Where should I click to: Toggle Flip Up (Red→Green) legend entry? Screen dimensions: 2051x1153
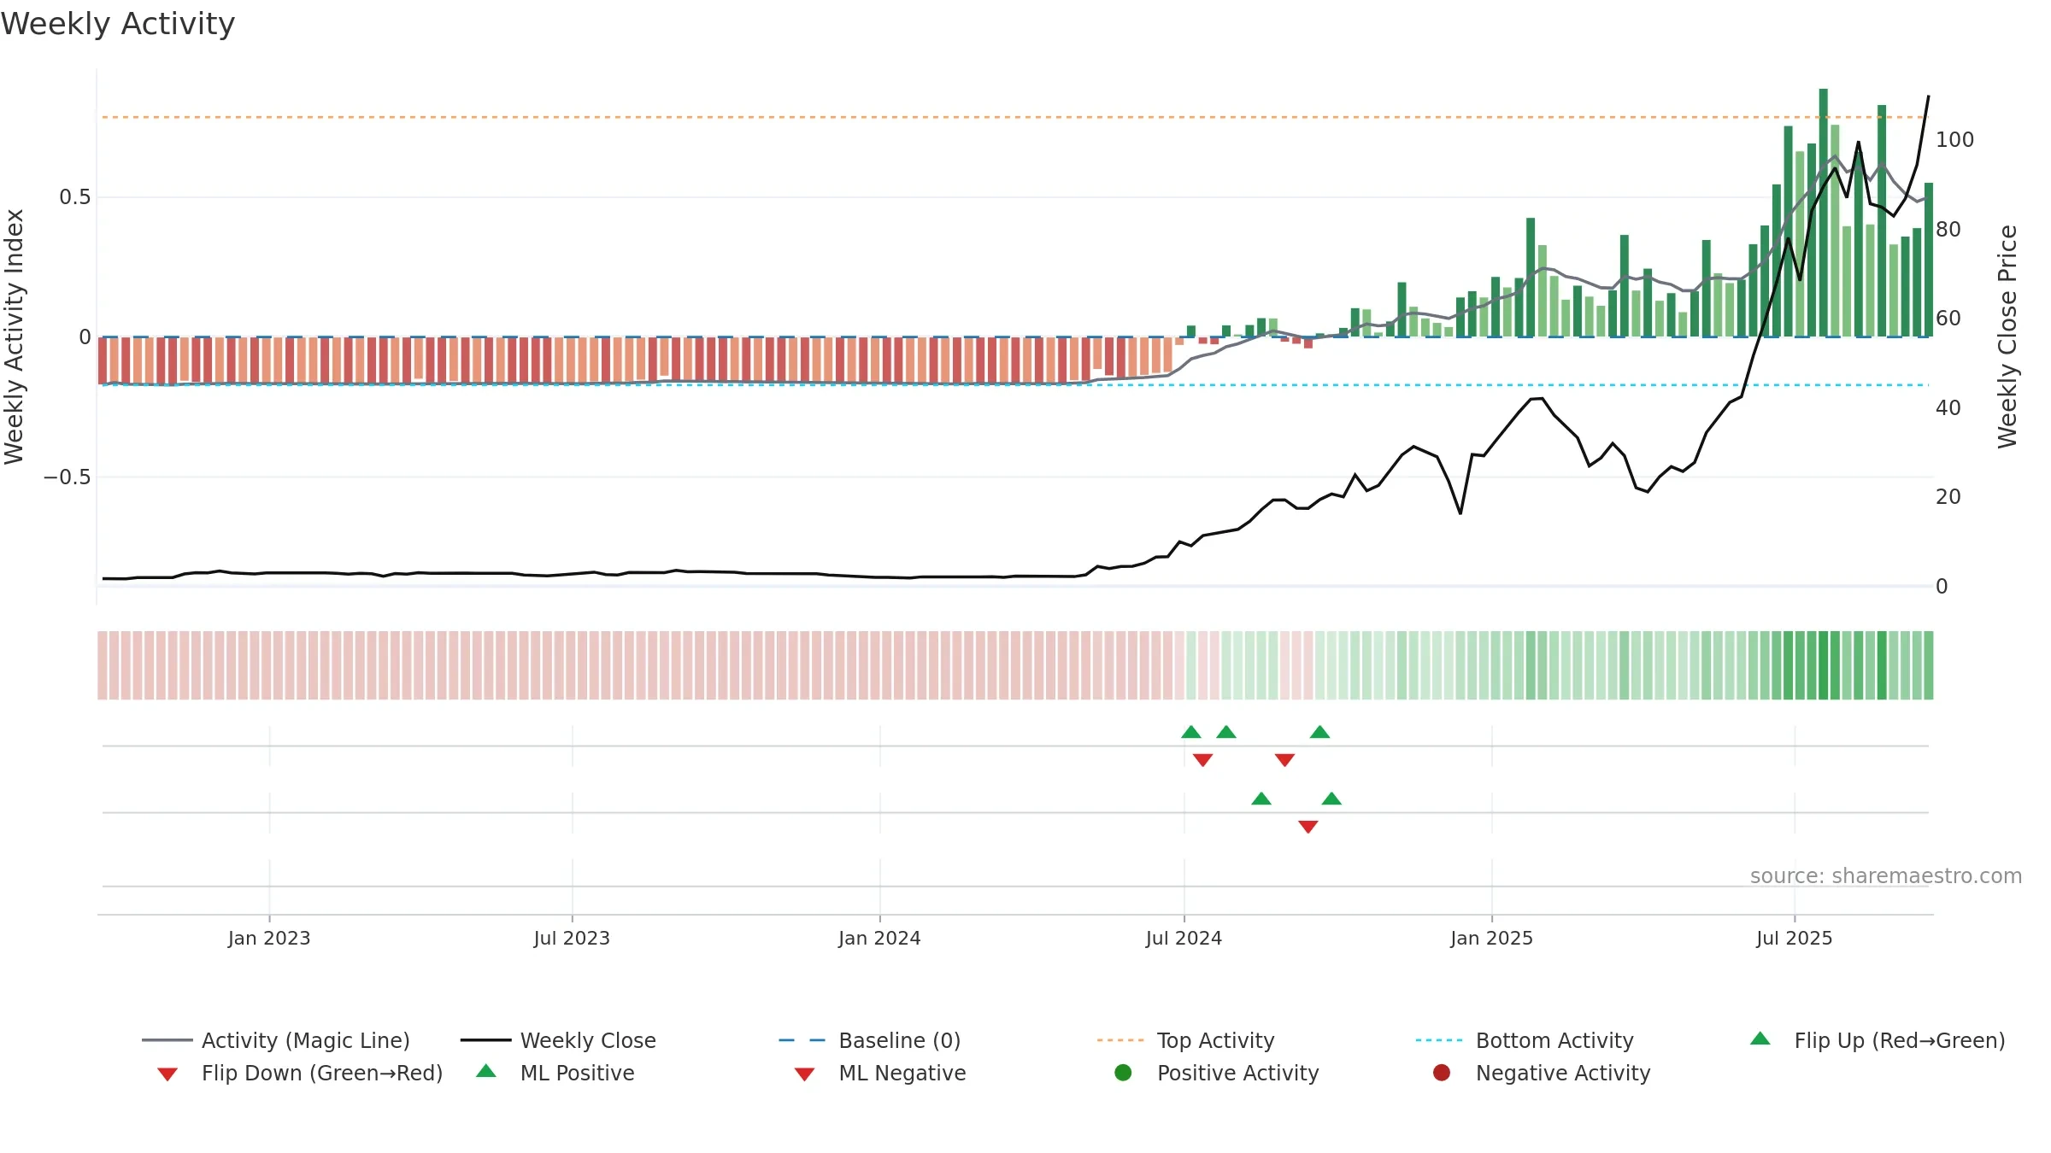(1878, 1040)
